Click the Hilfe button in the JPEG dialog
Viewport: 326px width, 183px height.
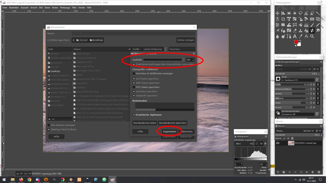click(x=140, y=131)
